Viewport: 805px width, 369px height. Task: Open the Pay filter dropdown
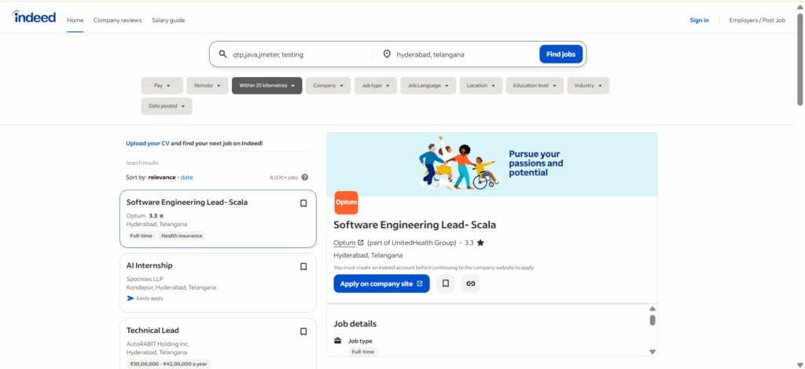click(162, 86)
